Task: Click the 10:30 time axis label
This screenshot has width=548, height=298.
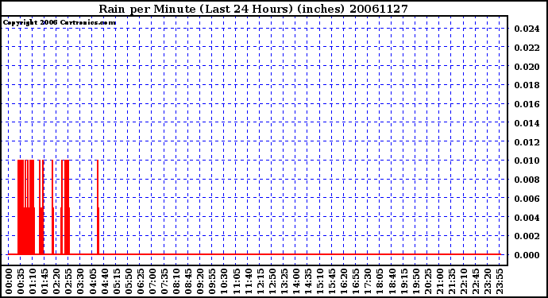Action: [224, 281]
